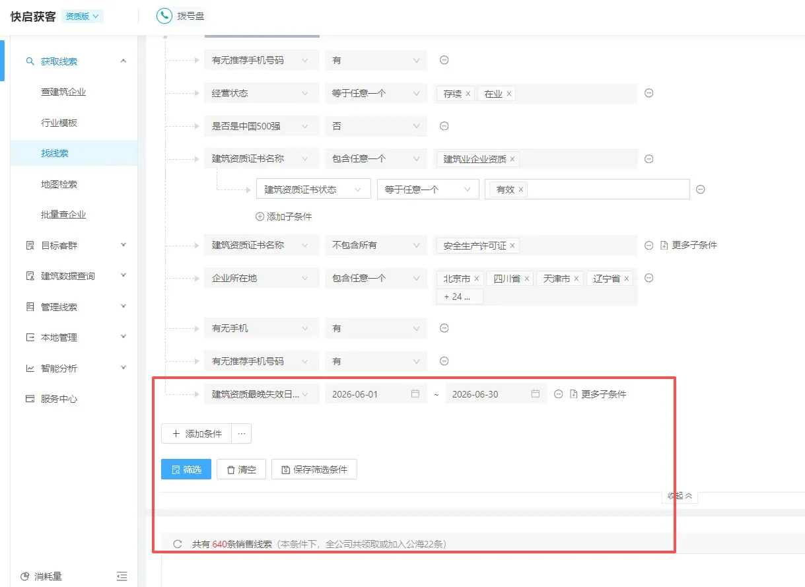Open 有无手机 value dropdown
The height and width of the screenshot is (587, 805).
click(376, 328)
